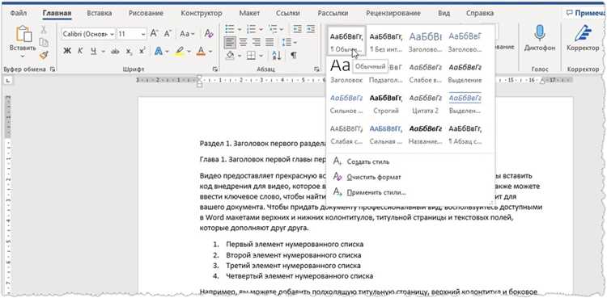Image resolution: width=607 pixels, height=298 pixels.
Task: Click the decrease indent icon
Action: pyautogui.click(x=297, y=29)
